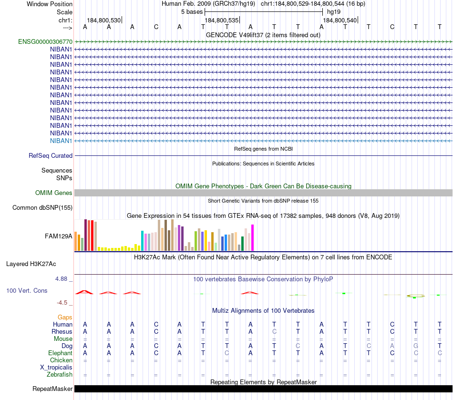The image size is (453, 400).
Task: Click the orange Gaps label
Action: click(65, 318)
